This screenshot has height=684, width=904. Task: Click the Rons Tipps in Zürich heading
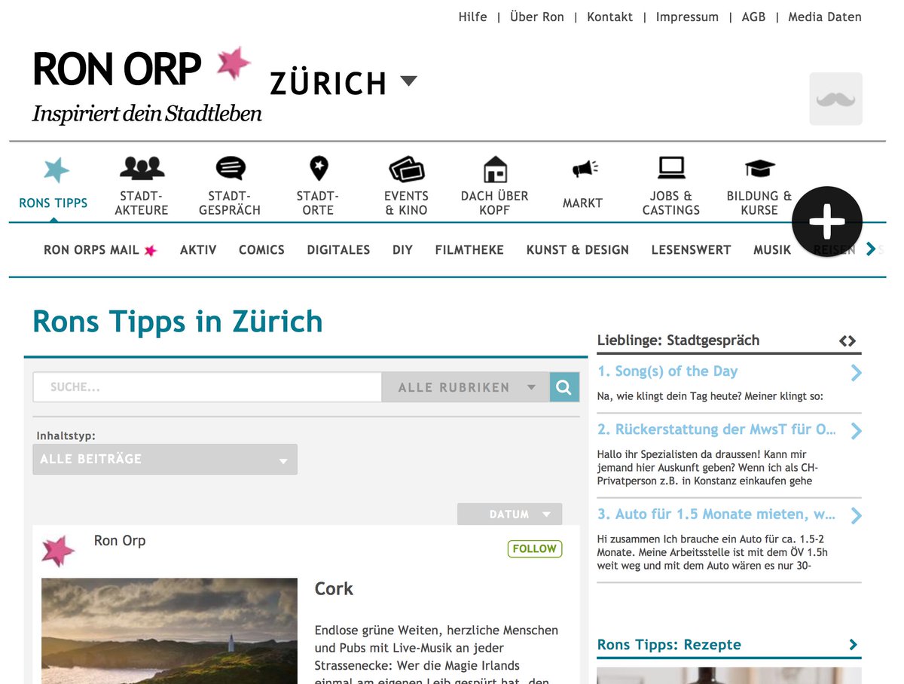(x=178, y=322)
